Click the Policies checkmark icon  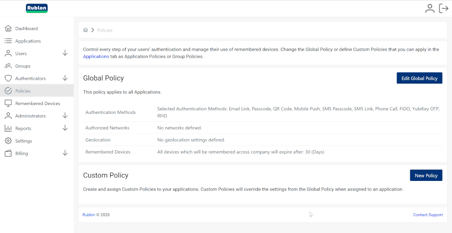tap(8, 91)
